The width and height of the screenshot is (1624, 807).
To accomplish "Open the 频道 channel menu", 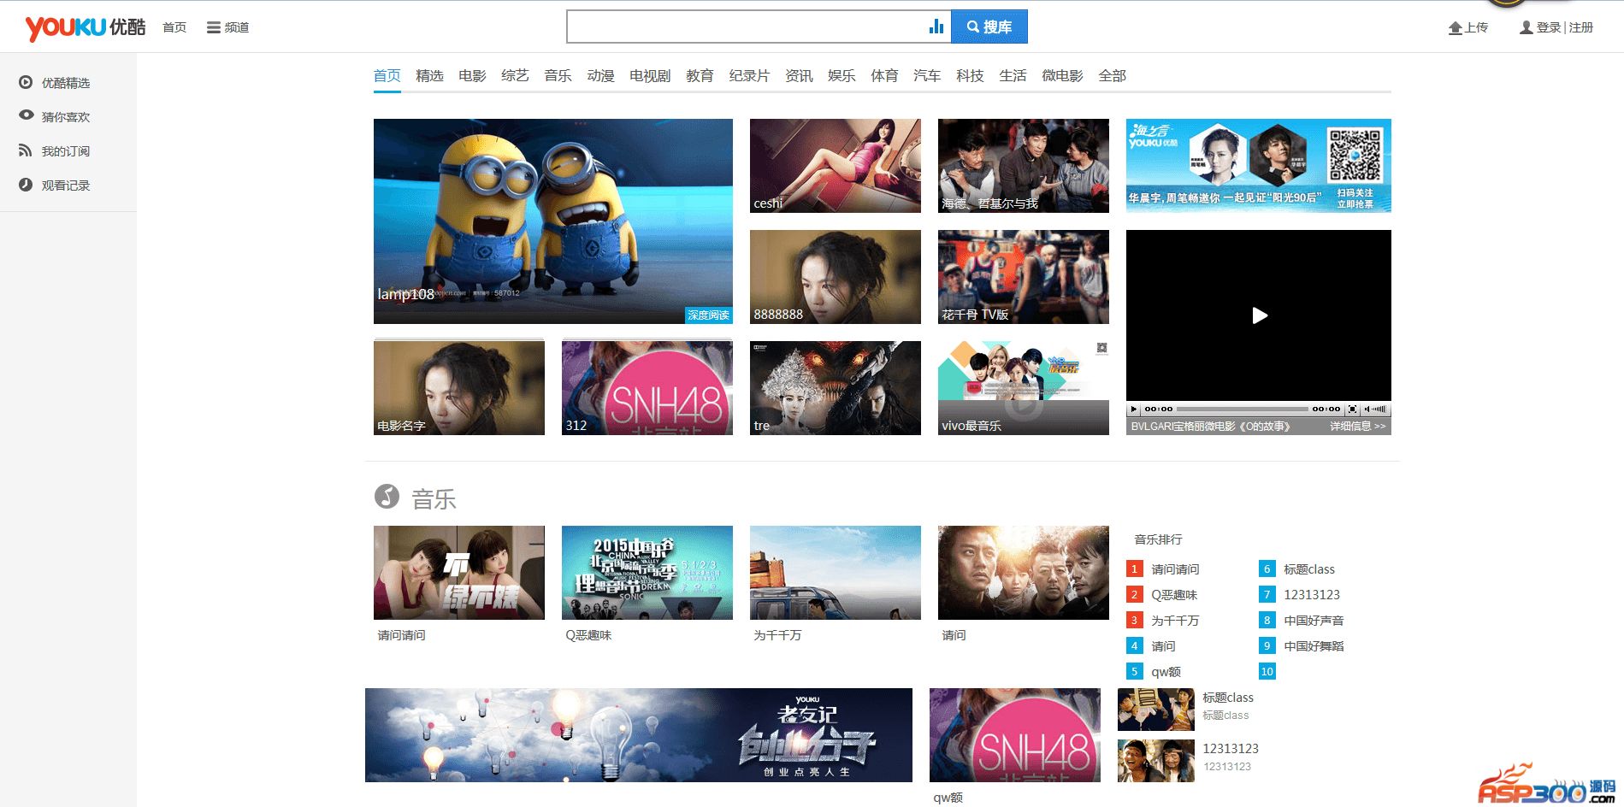I will [227, 27].
